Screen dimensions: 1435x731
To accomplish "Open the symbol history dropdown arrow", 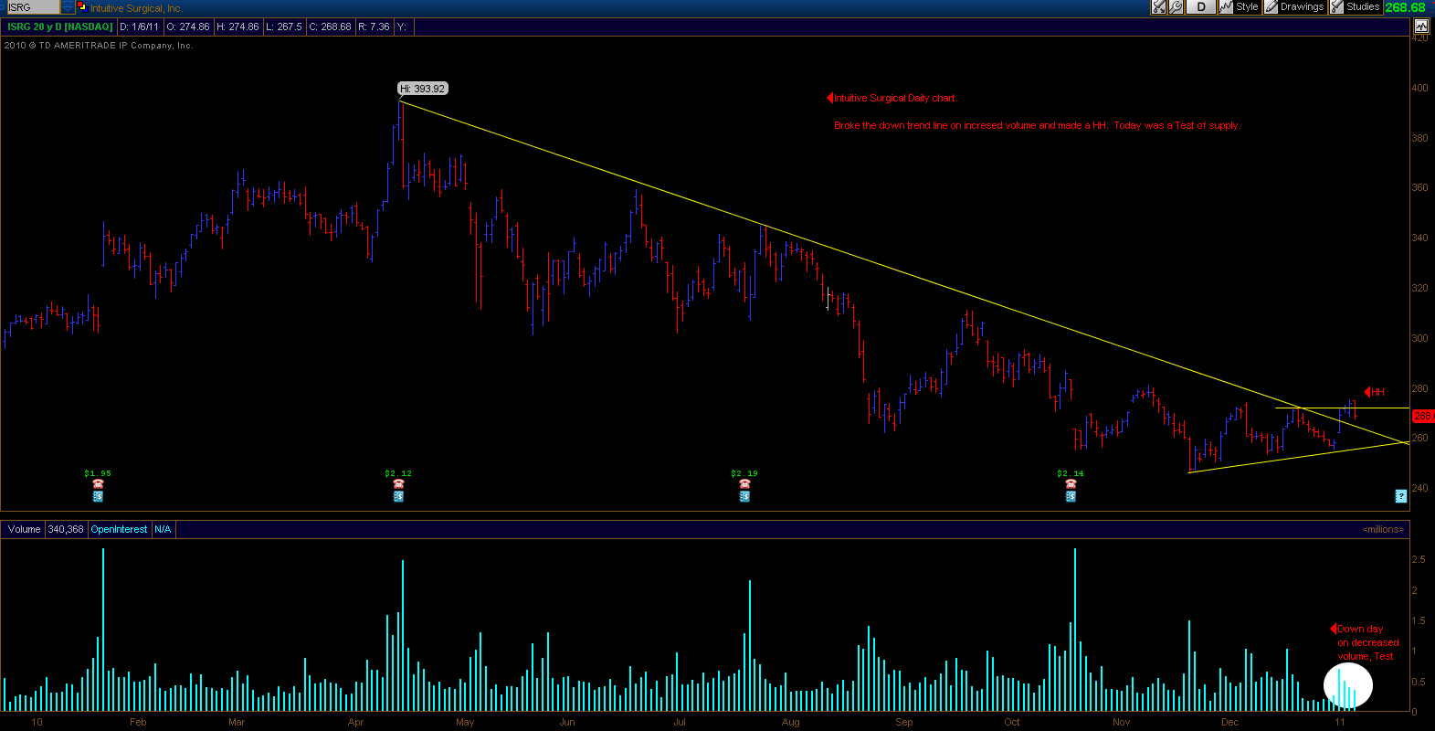I will point(68,7).
